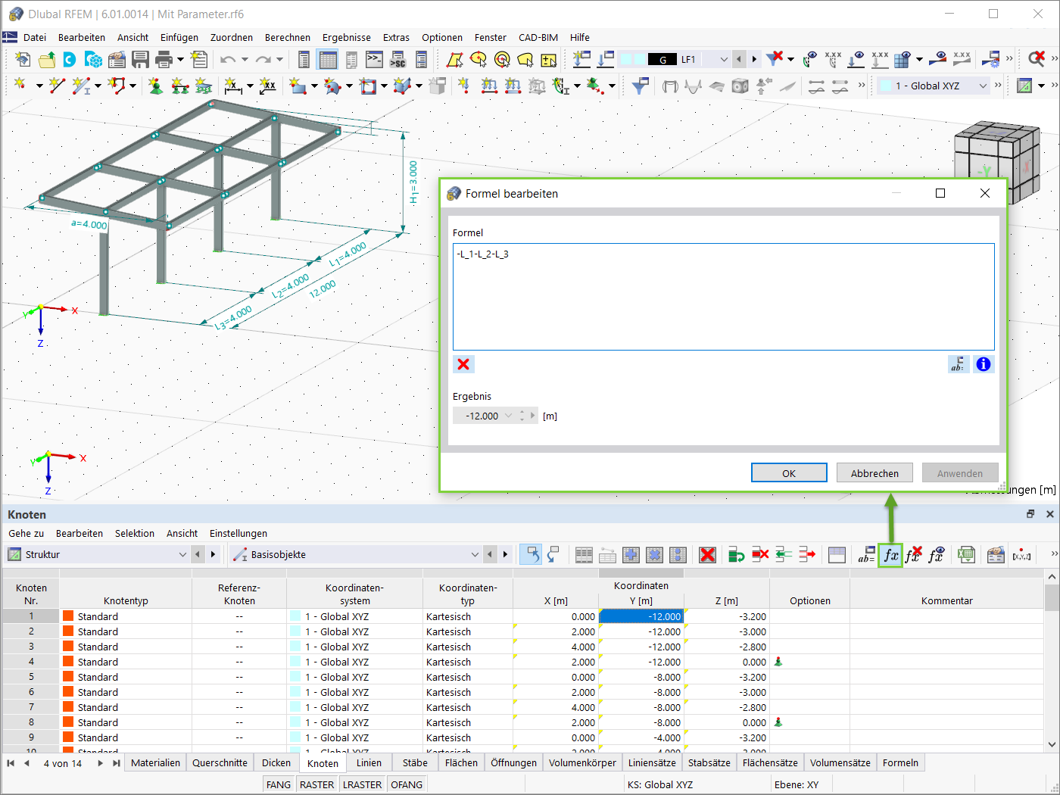Switch to the Linien tab
Image resolution: width=1060 pixels, height=795 pixels.
[369, 762]
